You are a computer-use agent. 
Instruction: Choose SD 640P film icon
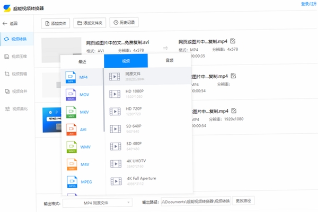coord(115,129)
